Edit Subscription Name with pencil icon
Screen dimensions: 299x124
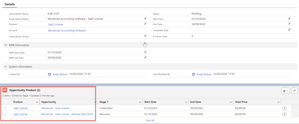[145, 18]
